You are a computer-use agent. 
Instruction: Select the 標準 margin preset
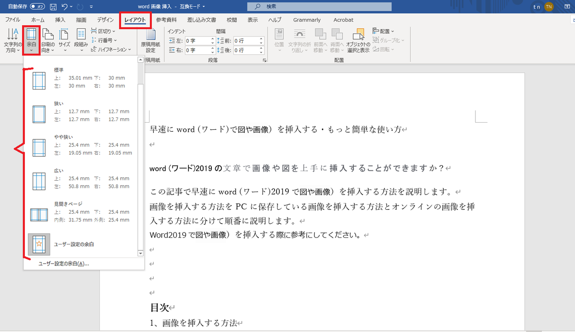[x=81, y=78]
